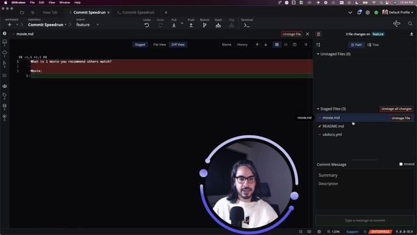The image size is (417, 235).
Task: Click the Undo icon in toolbar
Action: point(147,25)
